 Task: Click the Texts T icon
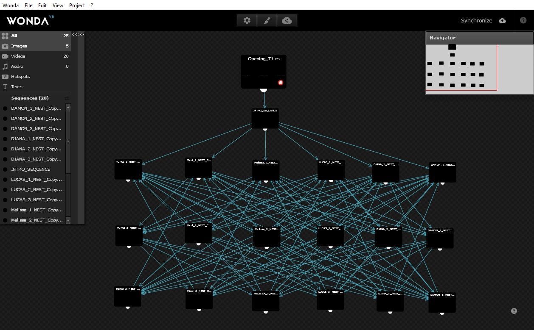click(5, 86)
